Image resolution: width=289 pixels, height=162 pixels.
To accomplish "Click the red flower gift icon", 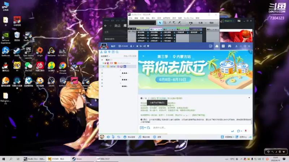I will click(246, 131).
